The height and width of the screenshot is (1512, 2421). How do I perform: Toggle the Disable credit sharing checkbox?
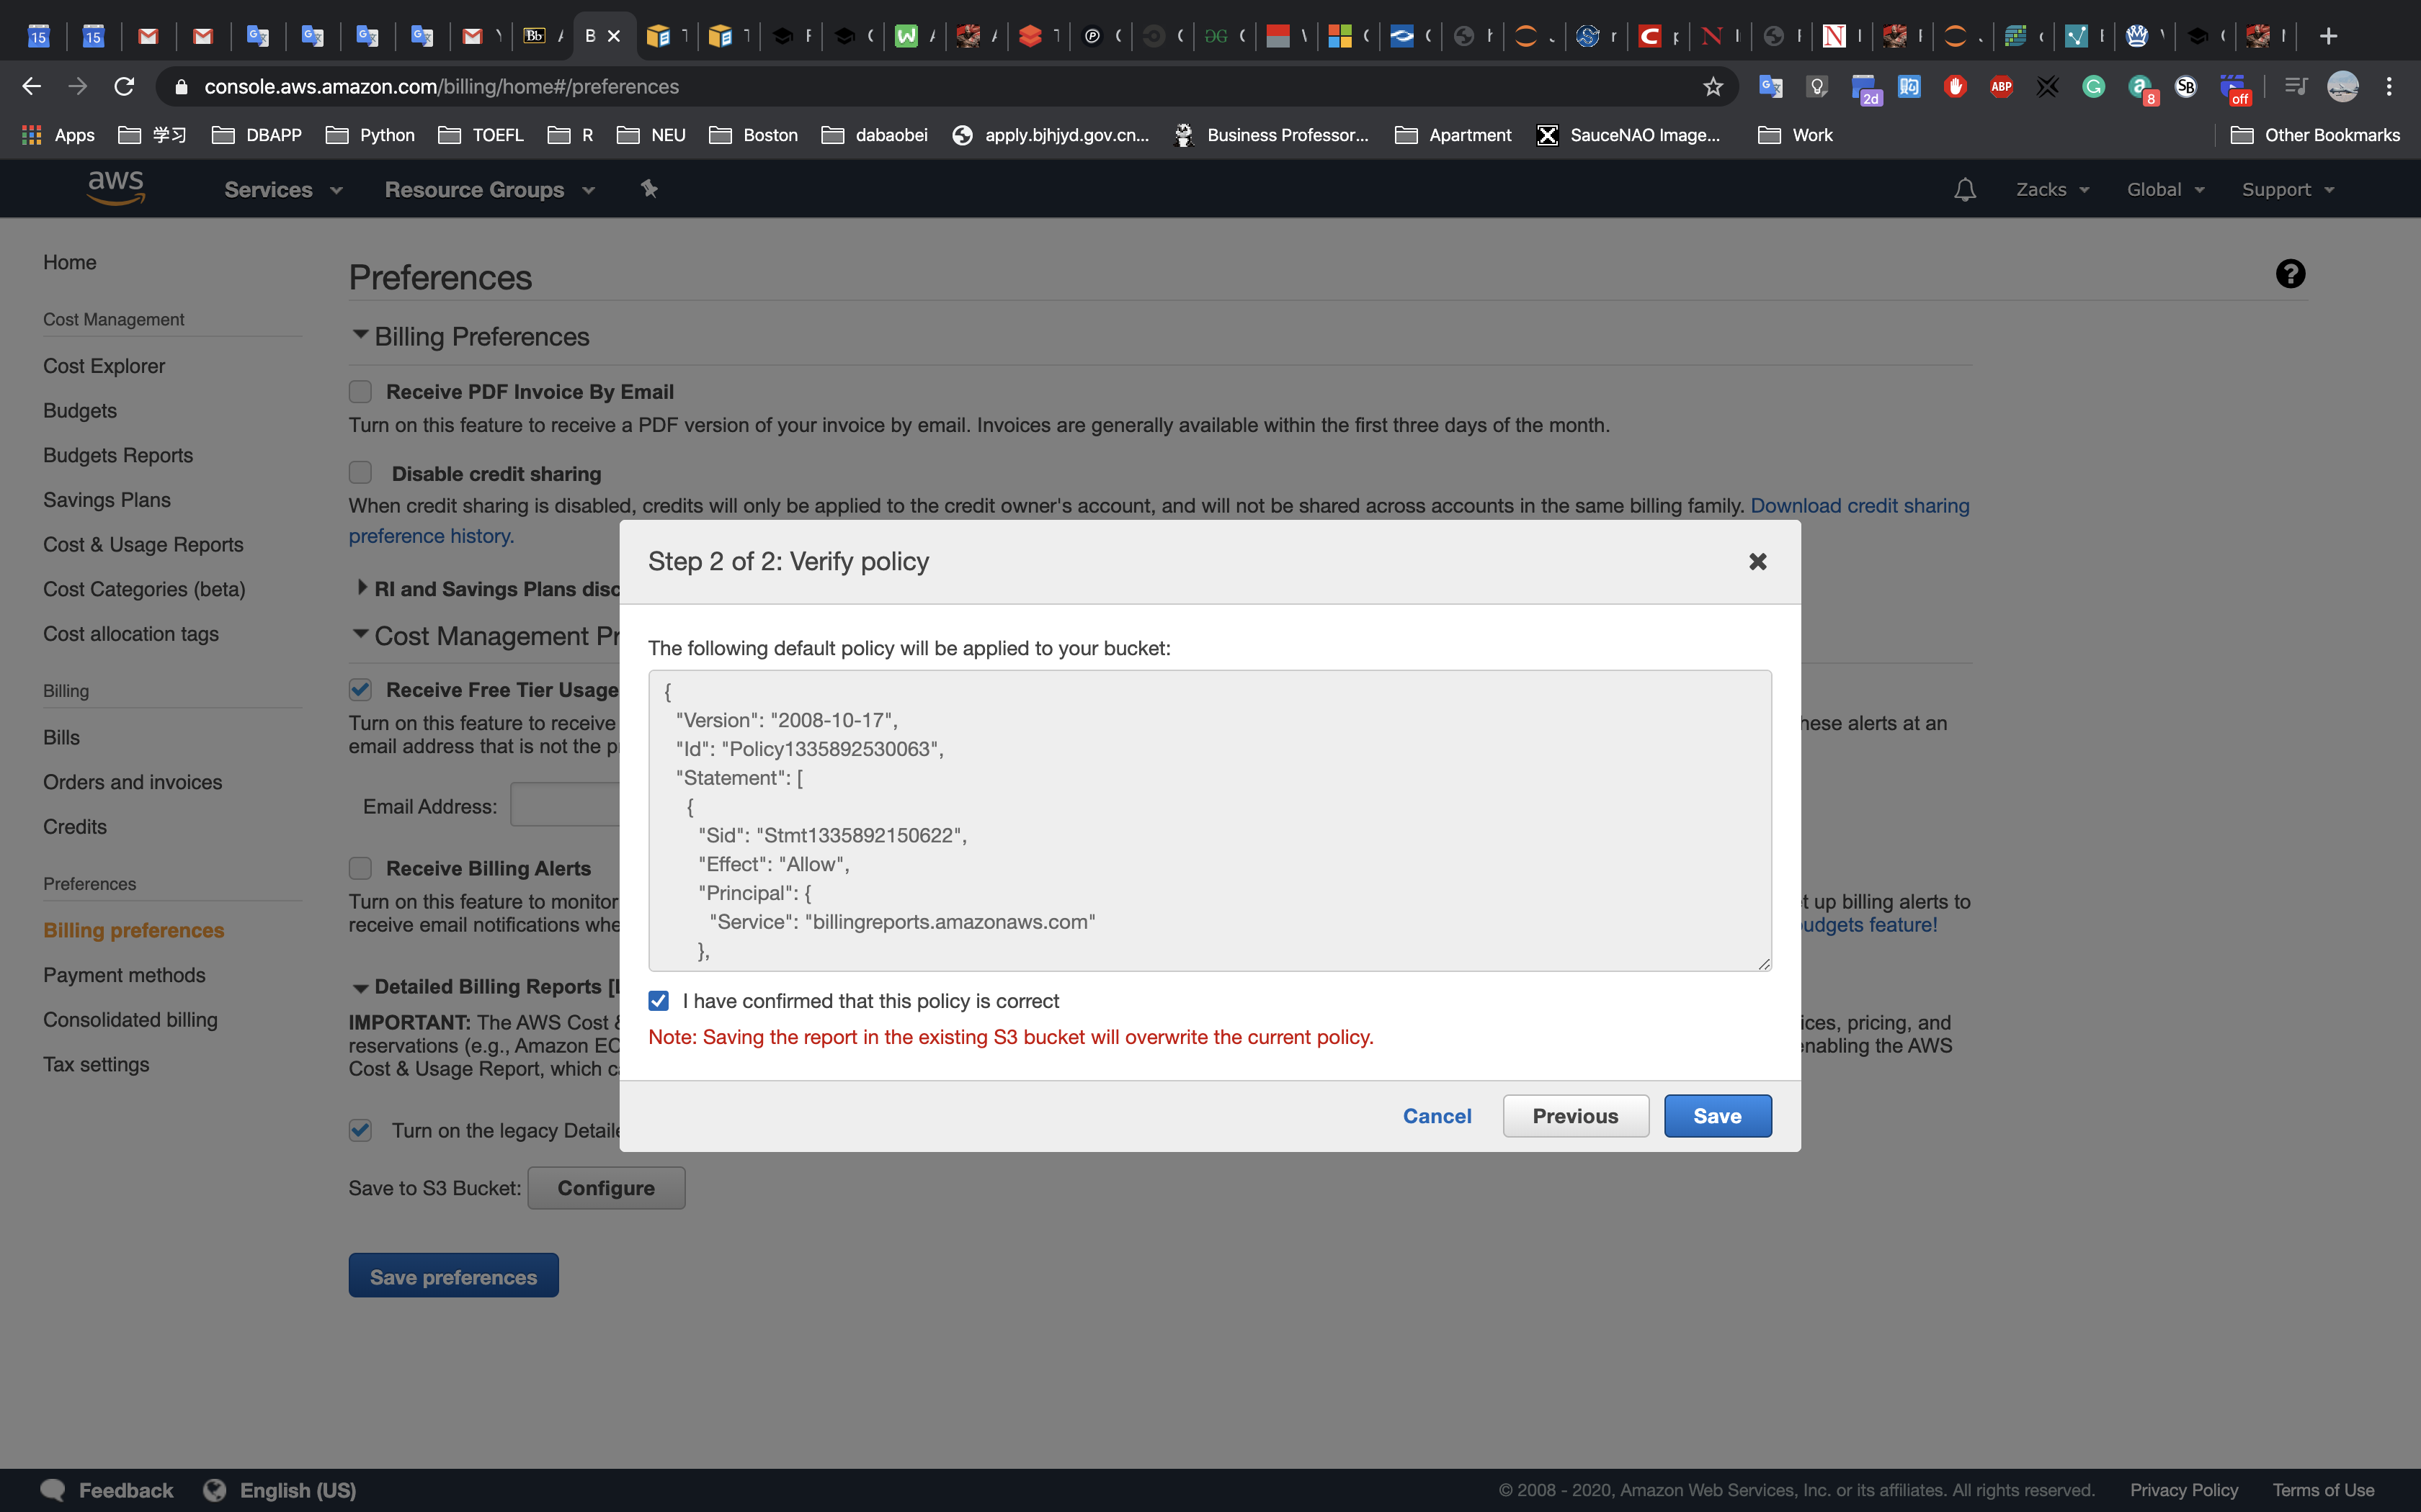click(360, 473)
